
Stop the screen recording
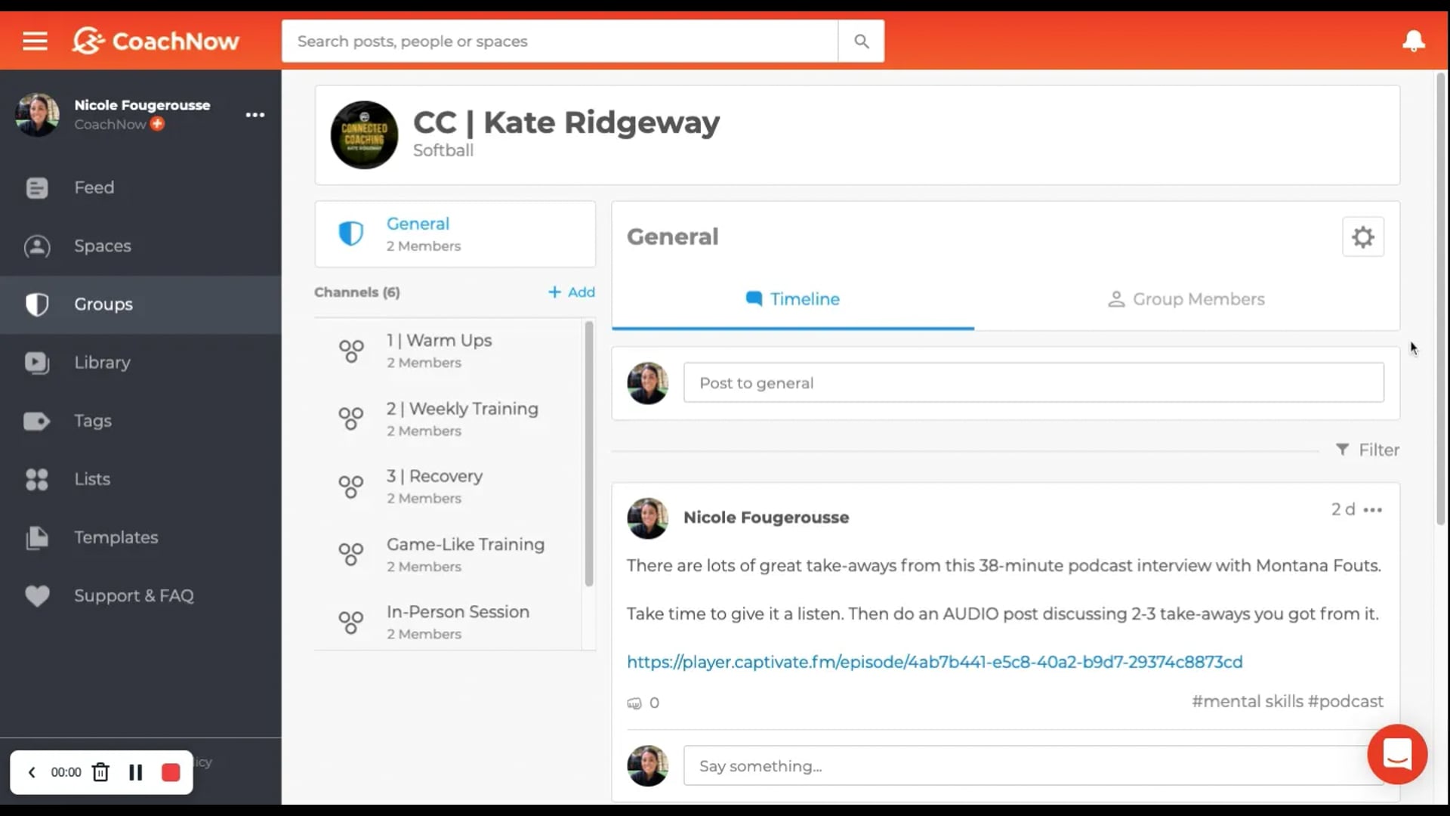tap(171, 772)
